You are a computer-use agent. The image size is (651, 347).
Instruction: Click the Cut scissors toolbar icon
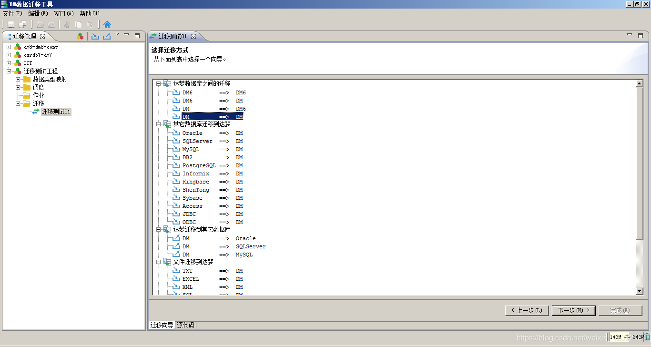coord(67,24)
